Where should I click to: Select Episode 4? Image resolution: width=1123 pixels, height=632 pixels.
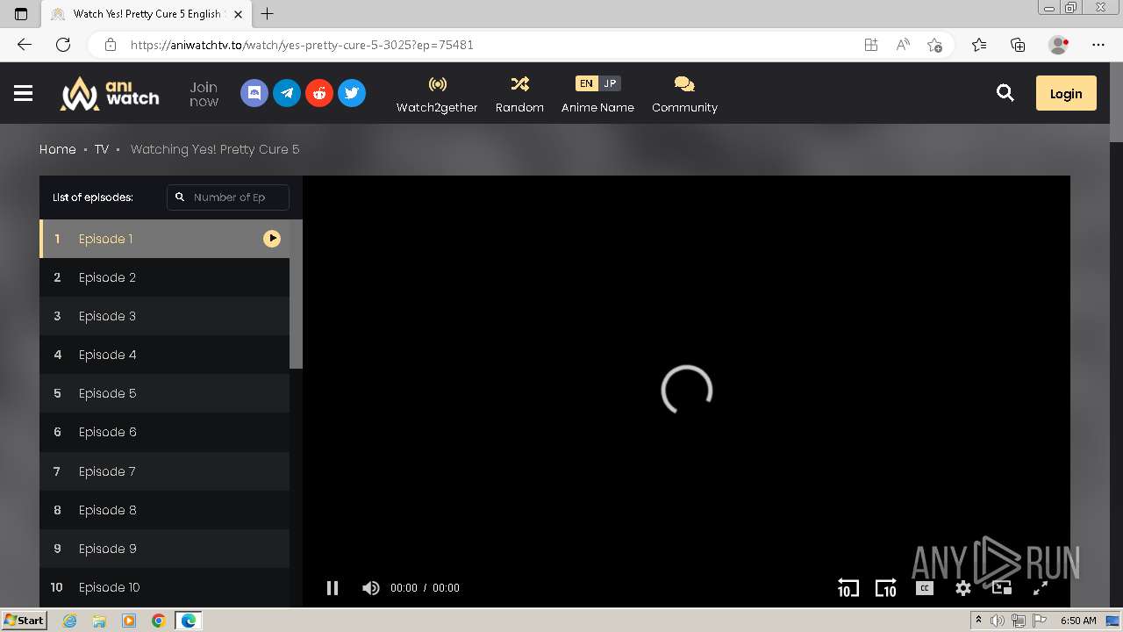(164, 355)
